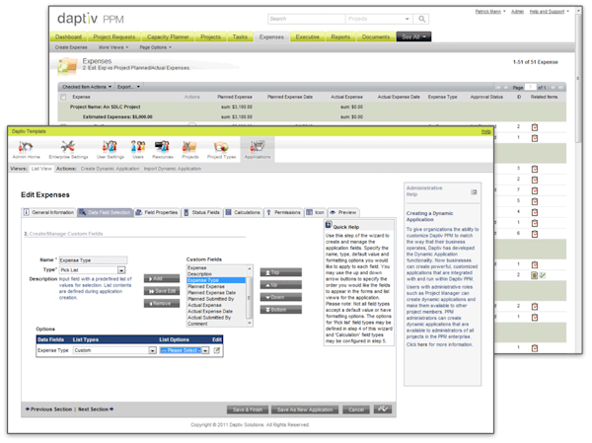The image size is (592, 443).
Task: Open the More Views dropdown
Action: (113, 47)
